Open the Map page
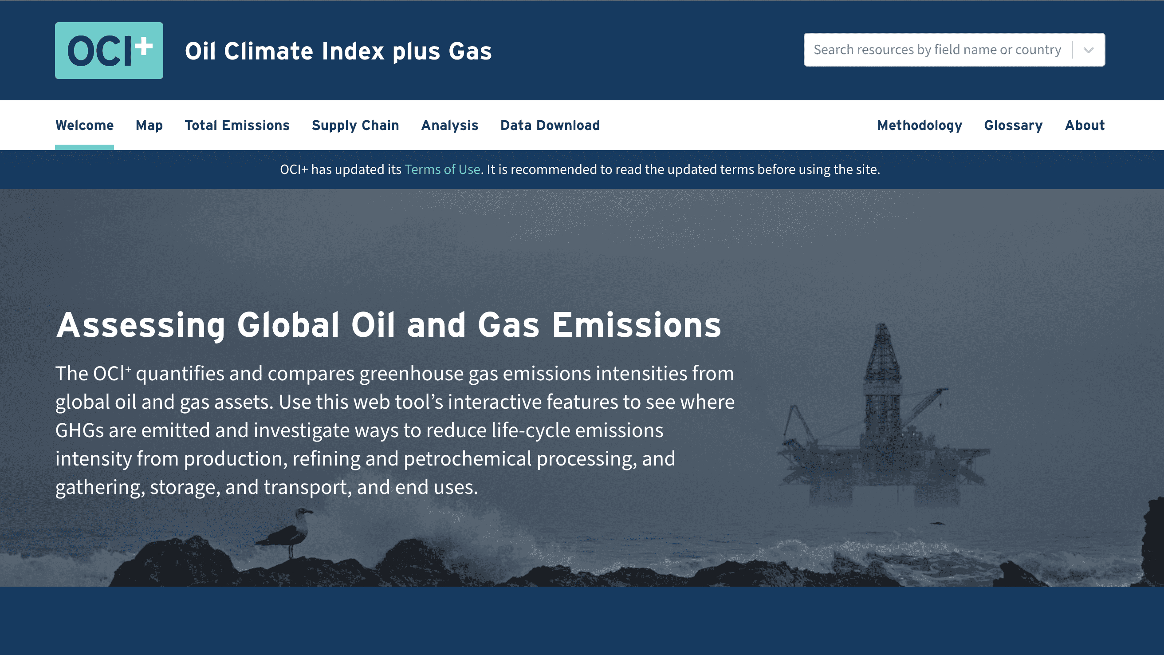Image resolution: width=1164 pixels, height=655 pixels. pyautogui.click(x=149, y=125)
